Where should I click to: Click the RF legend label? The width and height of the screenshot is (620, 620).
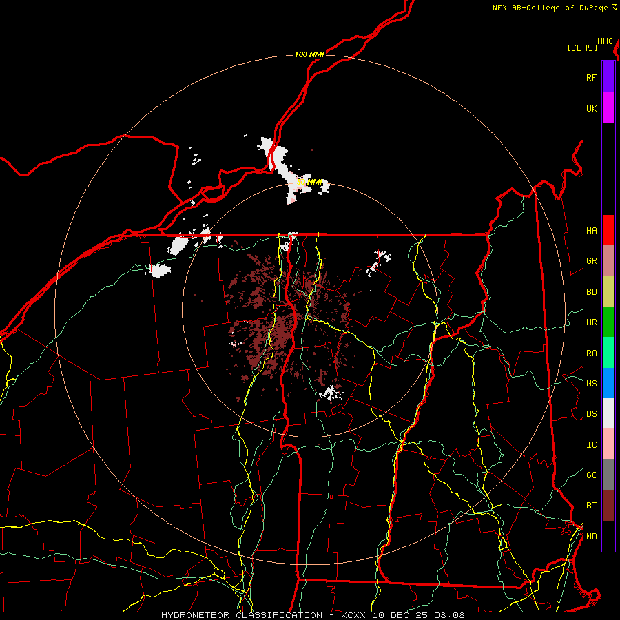(591, 77)
